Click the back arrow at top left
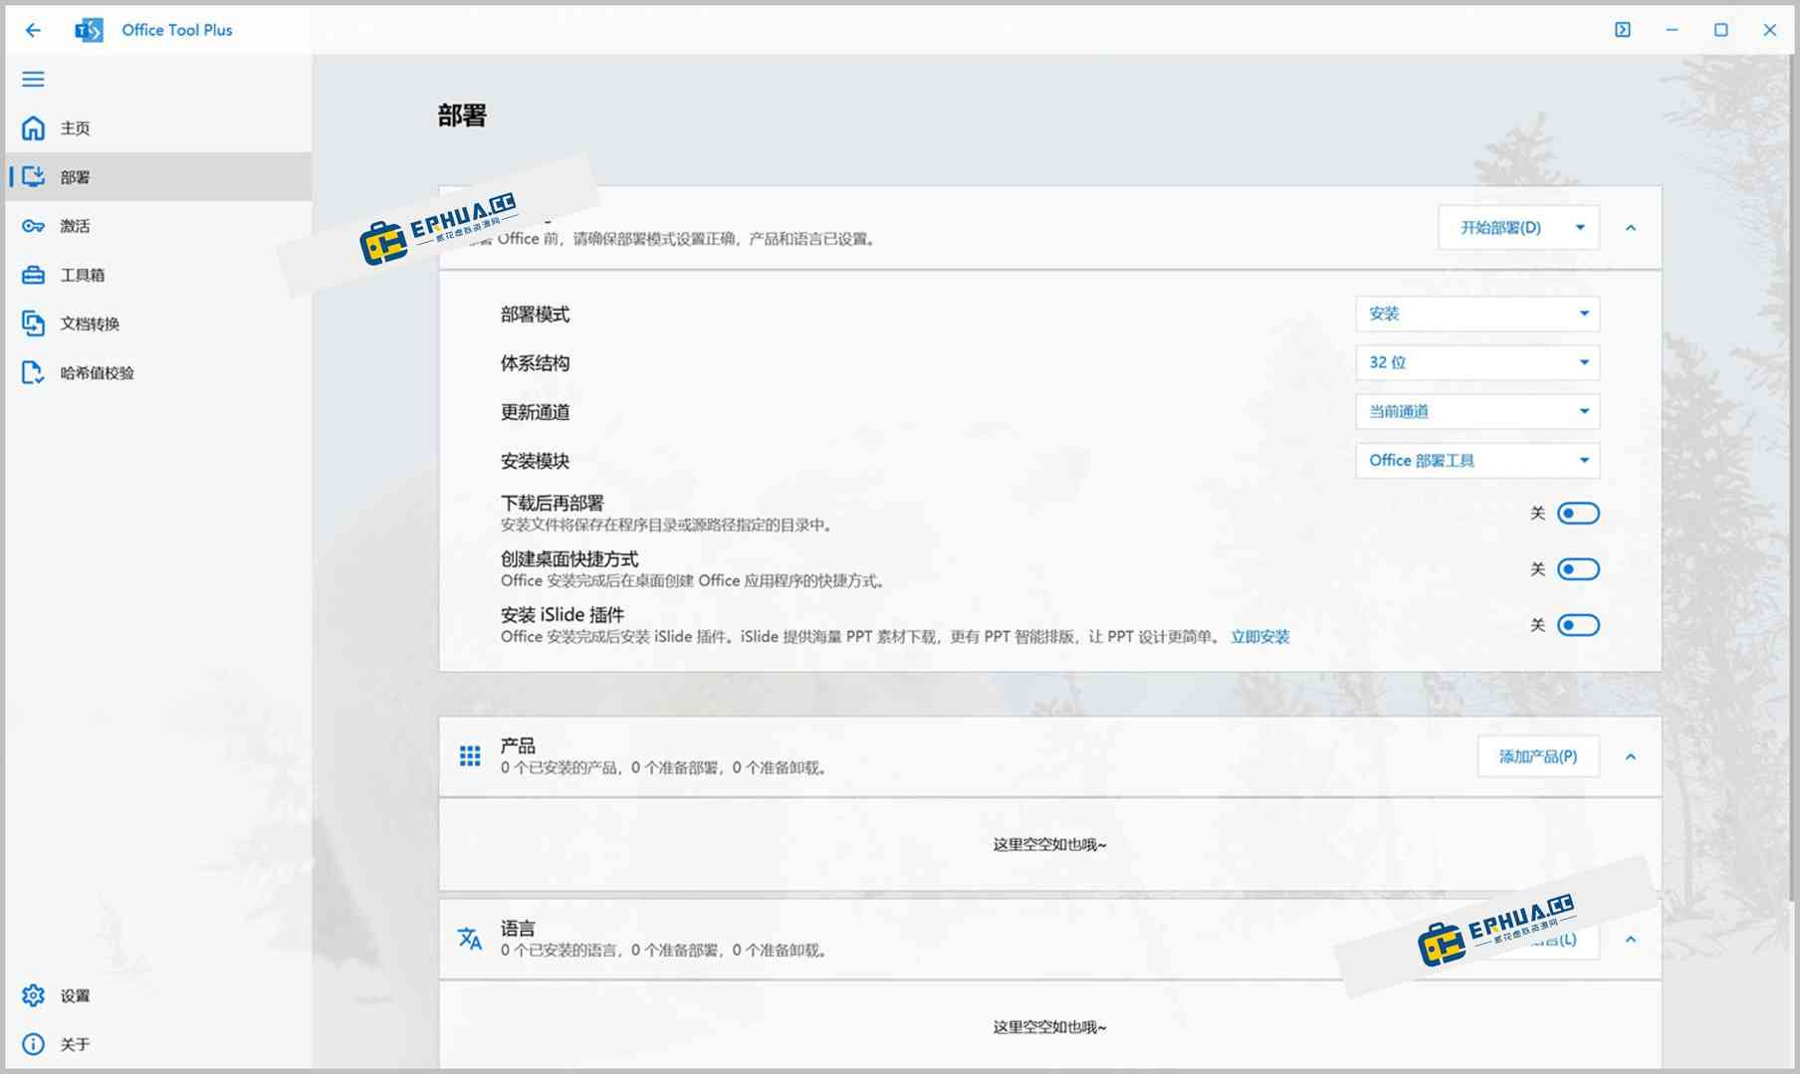Screen dimensions: 1800x1074 click(x=33, y=30)
